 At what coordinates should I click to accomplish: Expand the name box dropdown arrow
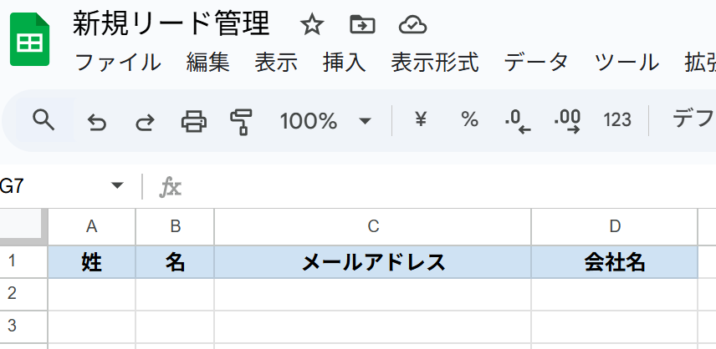click(x=117, y=185)
